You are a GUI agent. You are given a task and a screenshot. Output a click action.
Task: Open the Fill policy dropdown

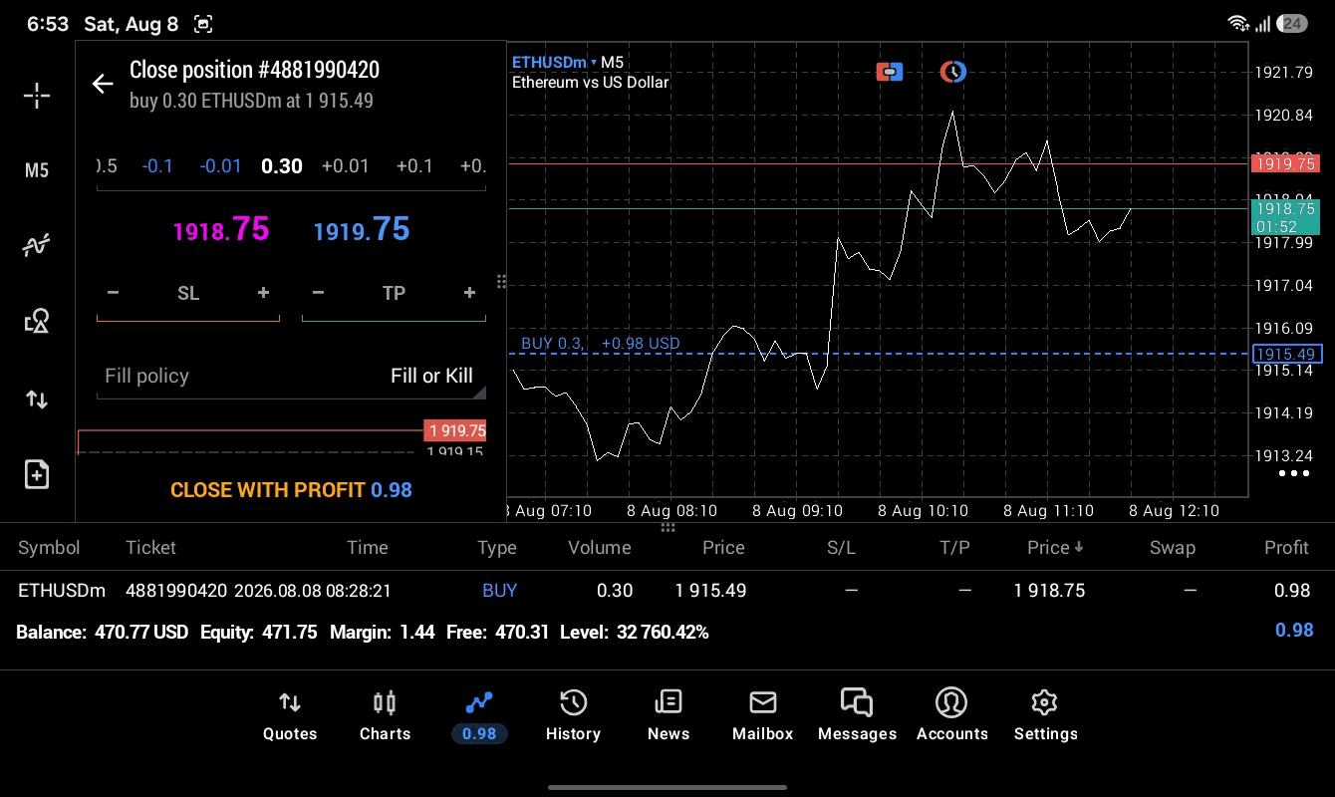291,376
